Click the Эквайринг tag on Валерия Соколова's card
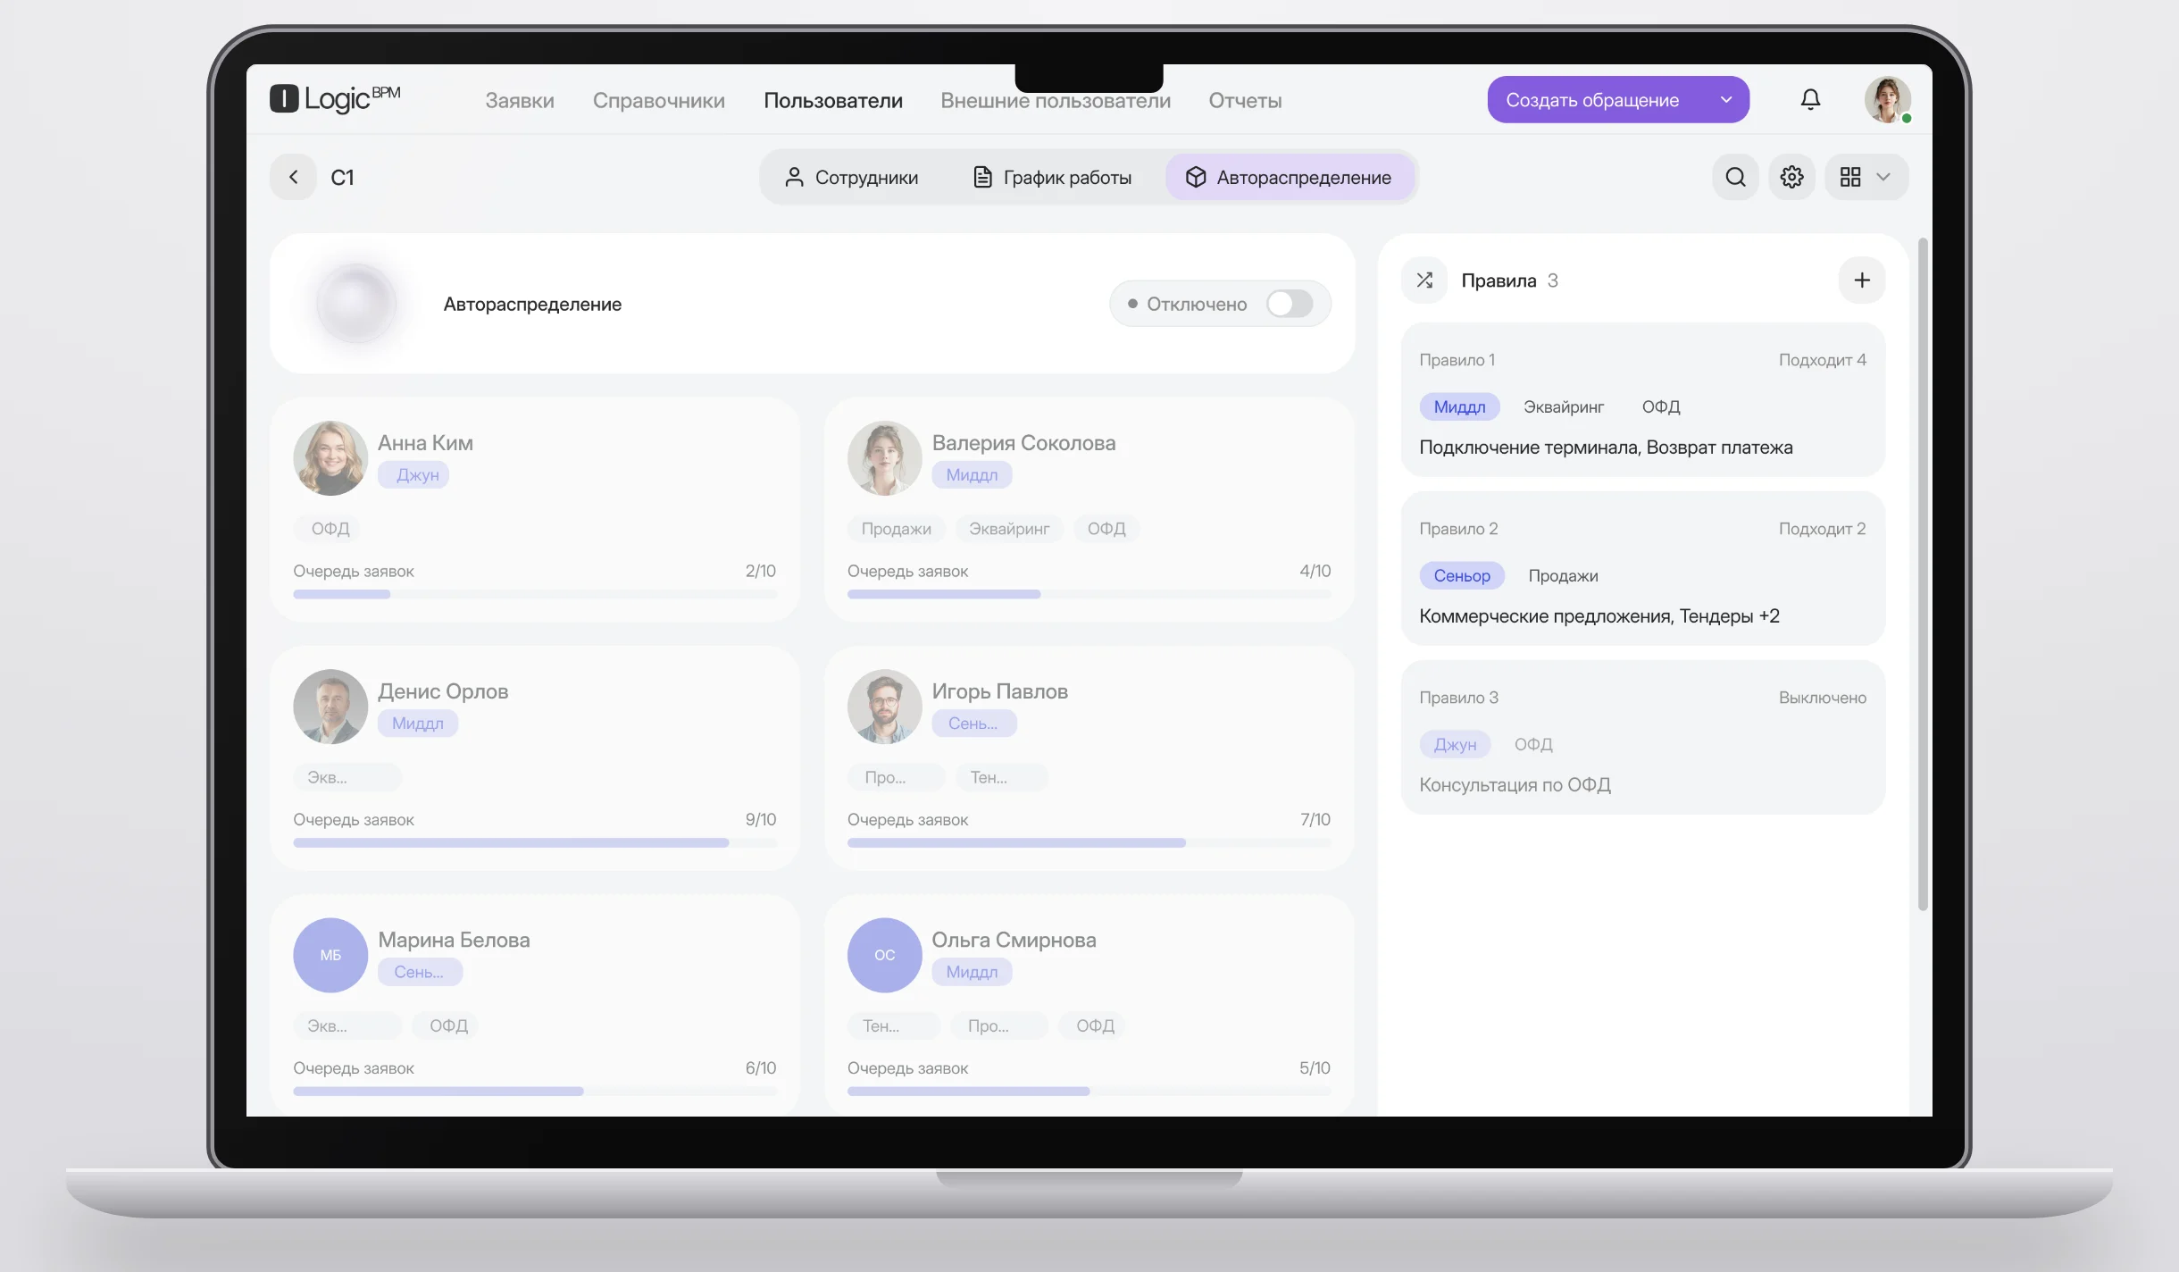Screen dimensions: 2179x1272 tap(1009, 529)
